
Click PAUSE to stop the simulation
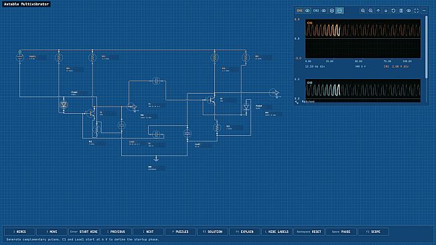coord(341,232)
